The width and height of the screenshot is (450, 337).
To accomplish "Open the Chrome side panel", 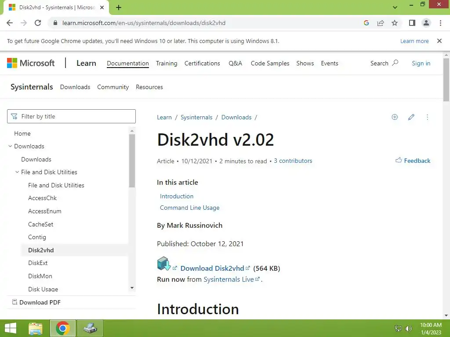I will click(x=412, y=23).
